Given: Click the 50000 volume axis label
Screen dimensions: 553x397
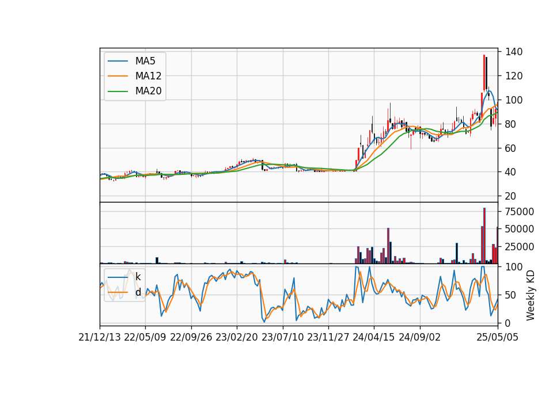Looking at the screenshot, I should point(520,229).
